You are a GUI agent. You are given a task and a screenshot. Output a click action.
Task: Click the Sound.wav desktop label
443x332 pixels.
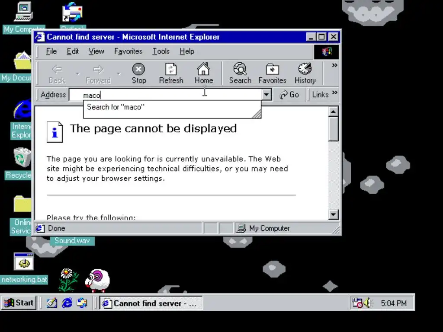coord(72,241)
